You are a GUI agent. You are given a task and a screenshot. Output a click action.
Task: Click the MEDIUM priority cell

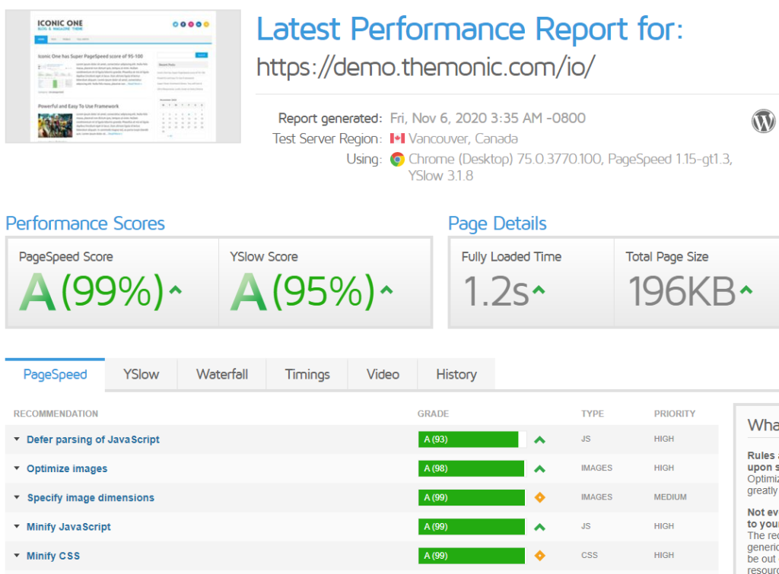point(670,497)
